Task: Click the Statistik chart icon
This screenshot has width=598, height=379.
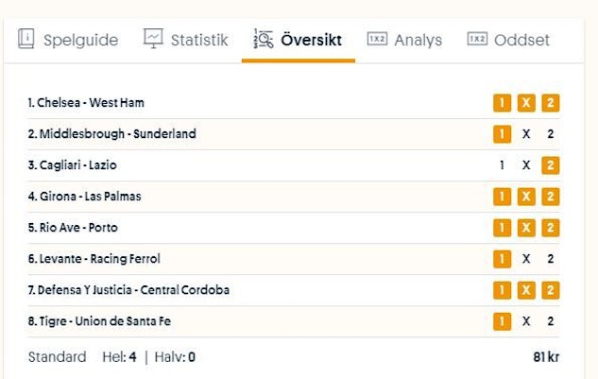Action: point(153,40)
